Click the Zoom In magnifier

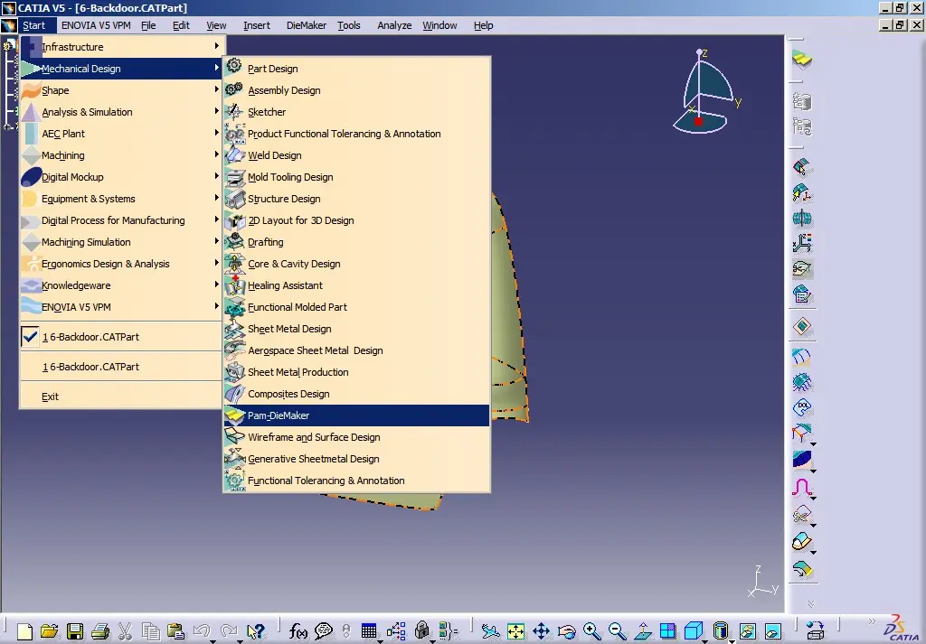pos(591,631)
